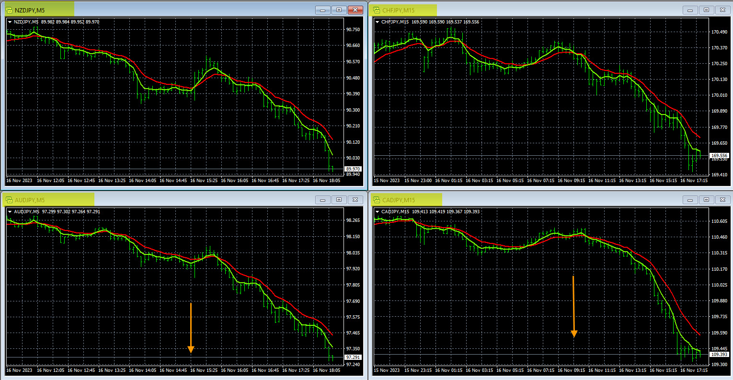
Task: Click the 89.970 current price label
Action: (x=353, y=169)
